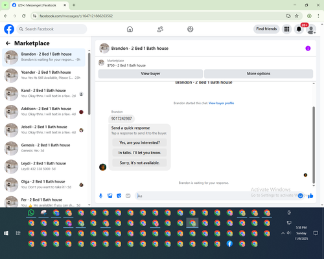This screenshot has height=259, width=324.
Task: Open the Windows Start menu
Action: [x=6, y=233]
